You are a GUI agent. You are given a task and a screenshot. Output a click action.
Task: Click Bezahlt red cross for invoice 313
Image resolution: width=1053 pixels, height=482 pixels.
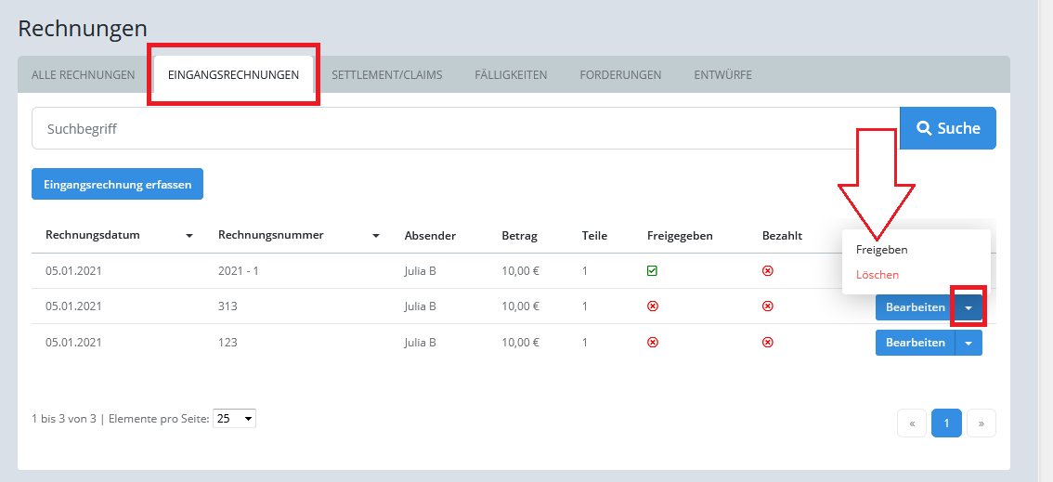coord(768,306)
